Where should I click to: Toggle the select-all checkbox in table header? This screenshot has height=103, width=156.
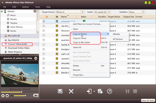(47, 17)
